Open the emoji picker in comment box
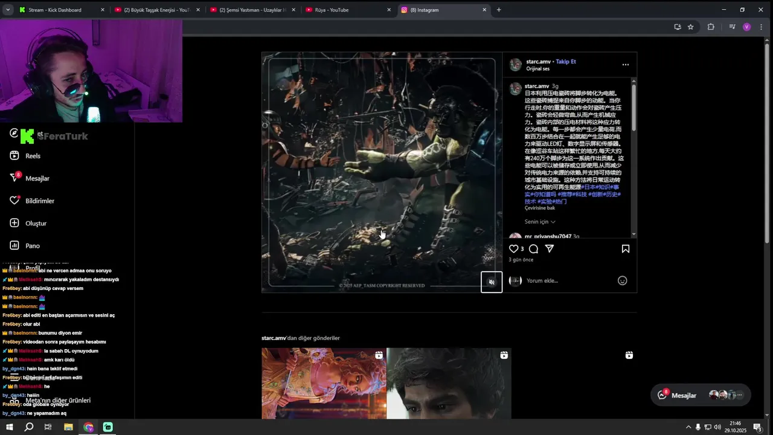 (622, 280)
